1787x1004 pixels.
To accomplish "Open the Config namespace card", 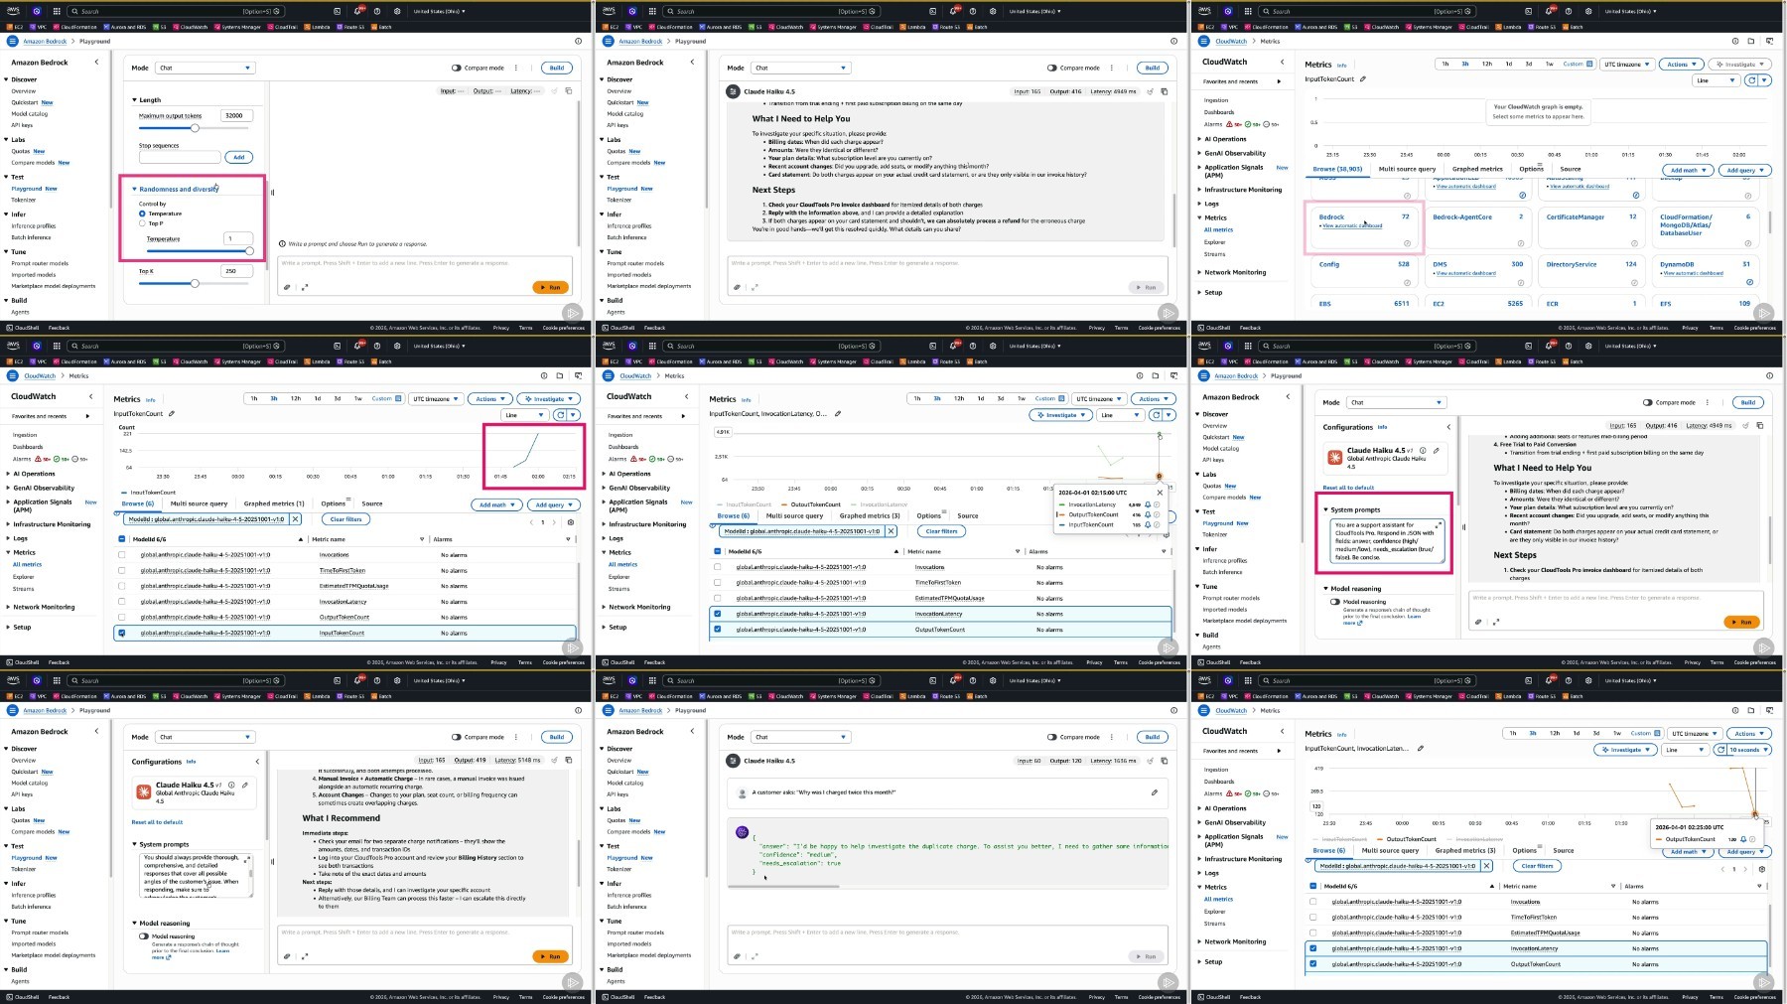I will [x=1364, y=273].
